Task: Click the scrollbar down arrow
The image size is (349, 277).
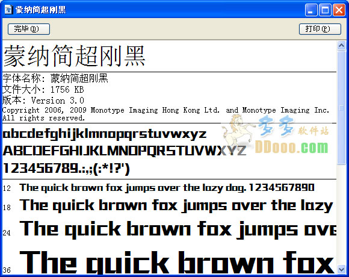Action: point(341,269)
